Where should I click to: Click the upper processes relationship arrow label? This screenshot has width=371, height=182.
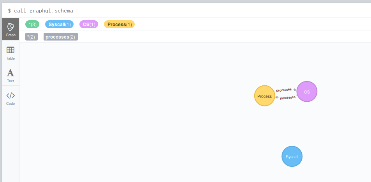point(284,90)
